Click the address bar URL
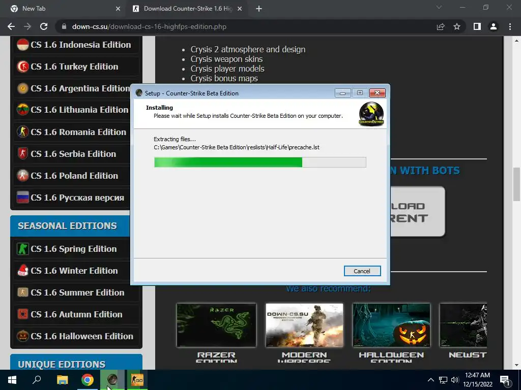 tap(149, 26)
